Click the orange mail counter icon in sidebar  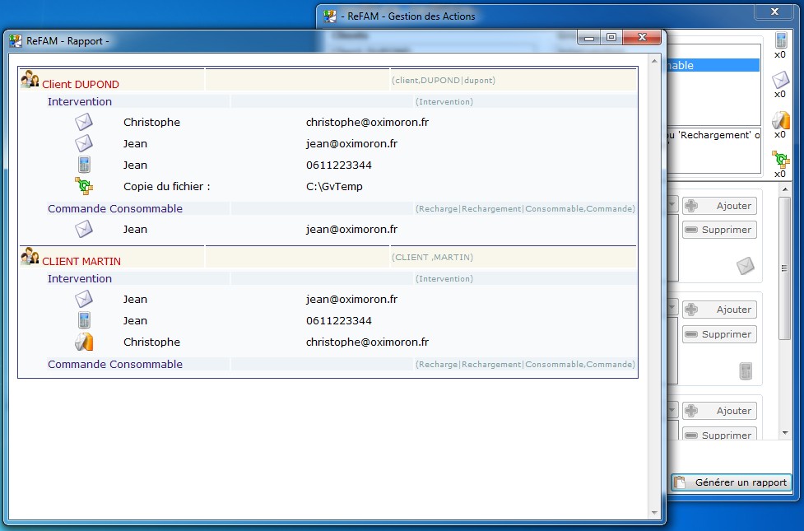pos(780,120)
